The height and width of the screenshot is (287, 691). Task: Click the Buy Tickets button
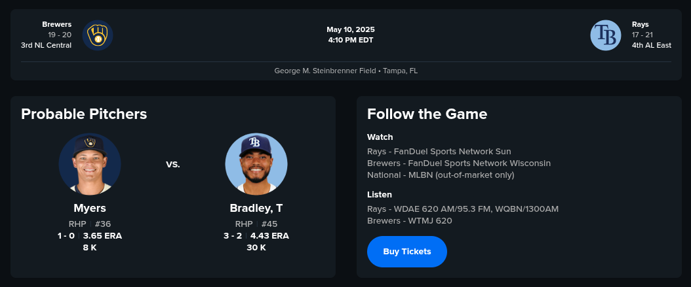click(407, 252)
